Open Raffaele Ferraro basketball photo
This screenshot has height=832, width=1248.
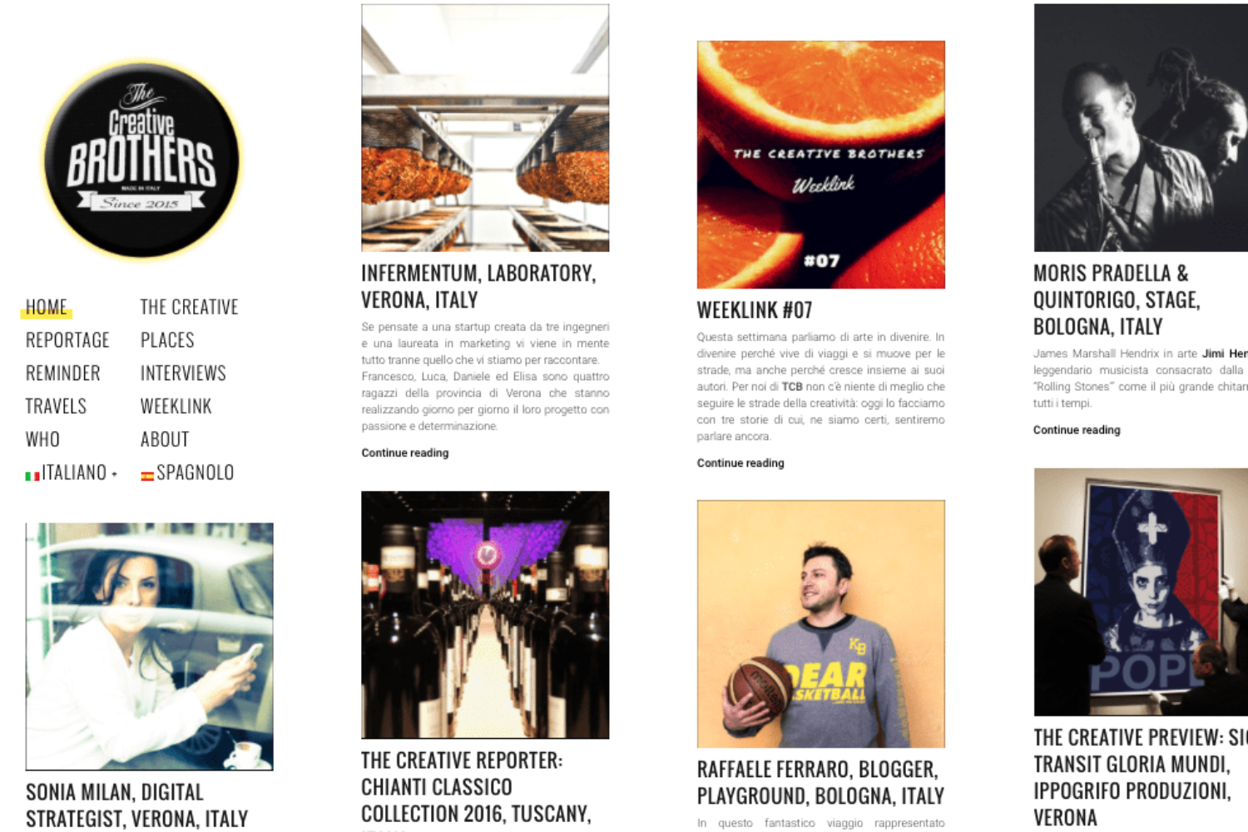(x=821, y=624)
